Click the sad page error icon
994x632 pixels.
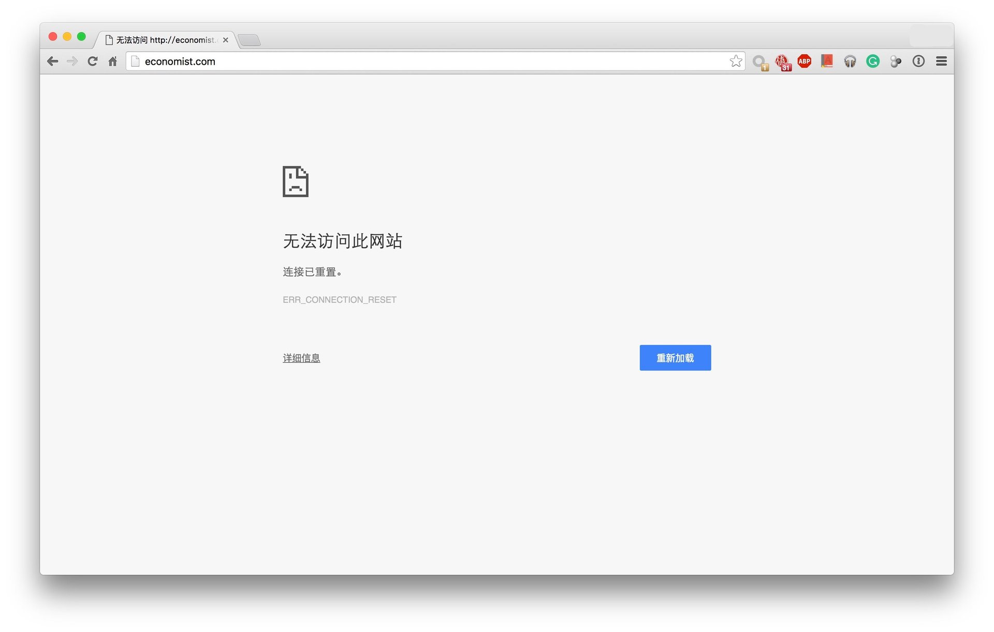click(296, 181)
